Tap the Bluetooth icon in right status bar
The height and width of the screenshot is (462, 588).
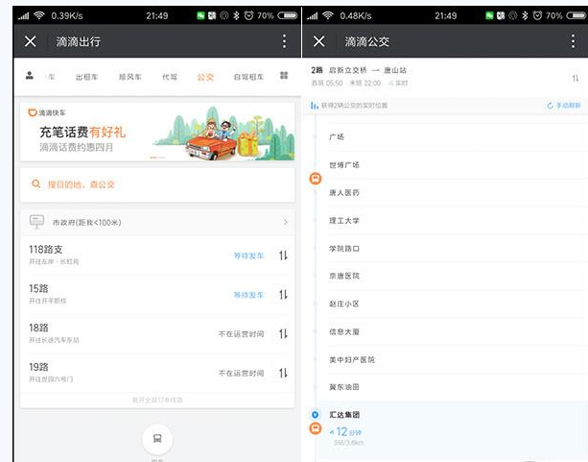click(x=525, y=15)
